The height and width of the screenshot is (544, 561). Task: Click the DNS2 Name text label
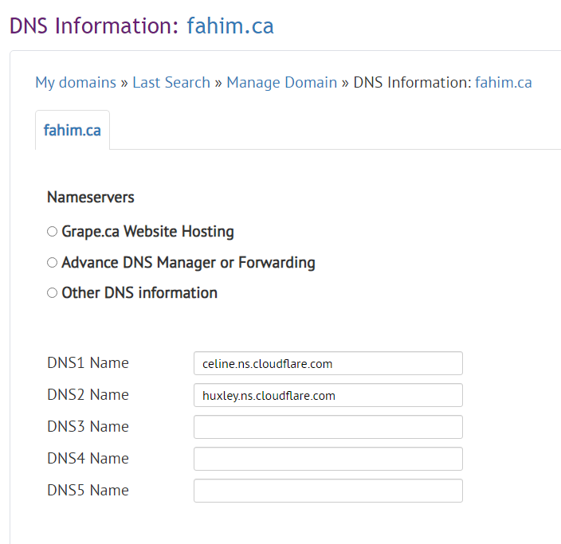point(88,395)
